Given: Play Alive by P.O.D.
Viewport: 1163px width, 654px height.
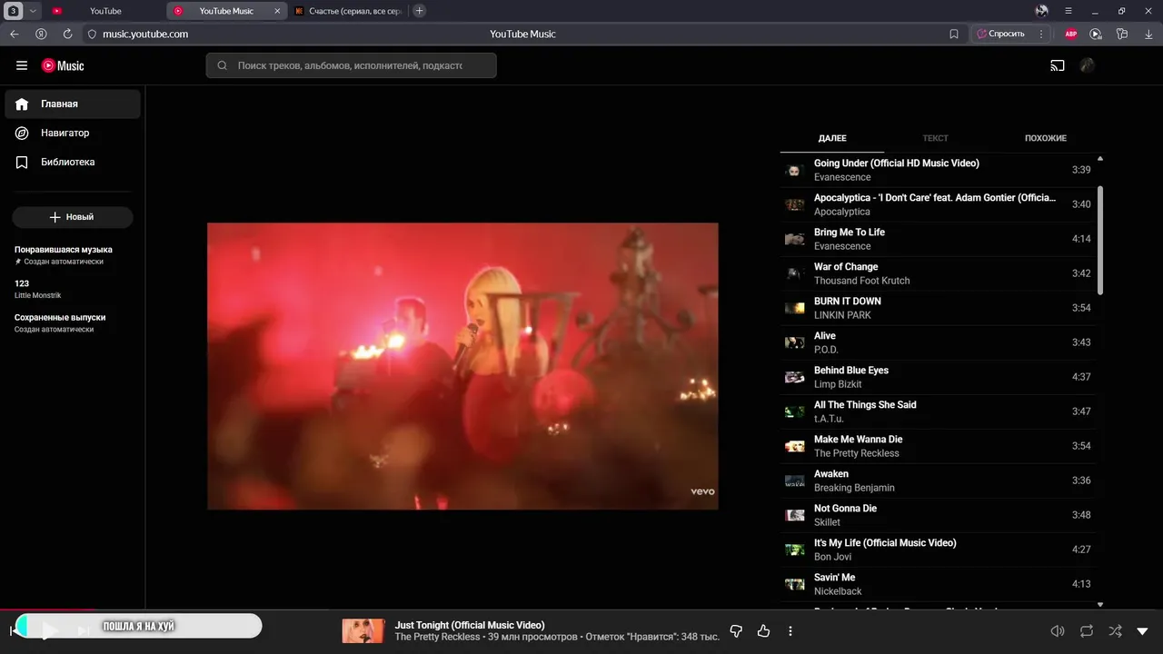Looking at the screenshot, I should pyautogui.click(x=939, y=342).
